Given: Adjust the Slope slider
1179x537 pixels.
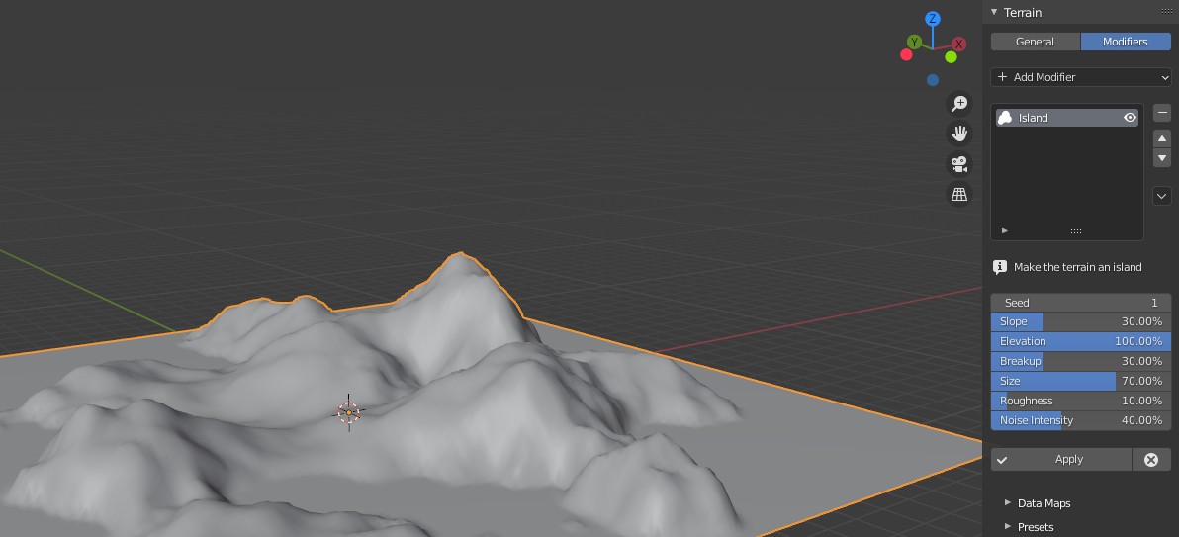Looking at the screenshot, I should coord(1080,321).
